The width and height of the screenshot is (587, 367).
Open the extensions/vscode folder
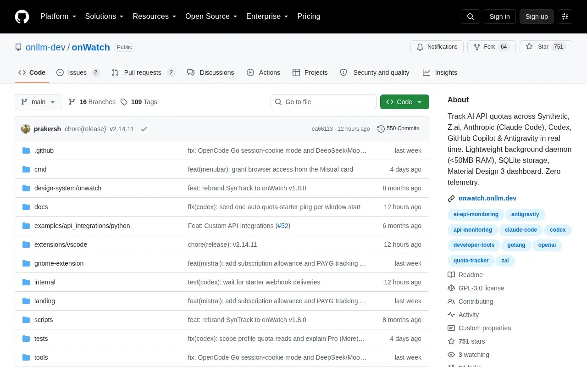pyautogui.click(x=61, y=245)
